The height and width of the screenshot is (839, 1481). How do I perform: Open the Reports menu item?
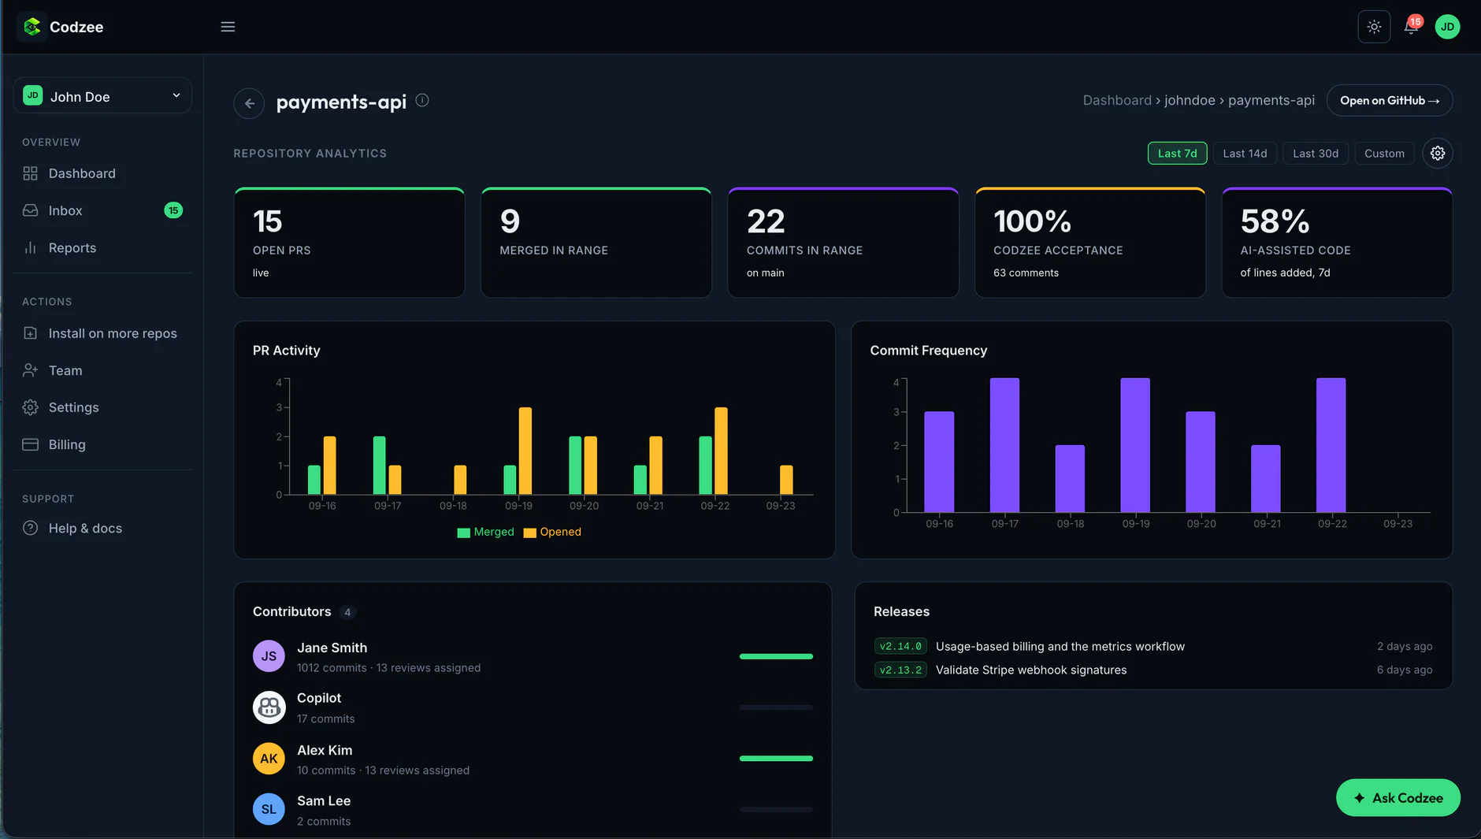pyautogui.click(x=102, y=247)
